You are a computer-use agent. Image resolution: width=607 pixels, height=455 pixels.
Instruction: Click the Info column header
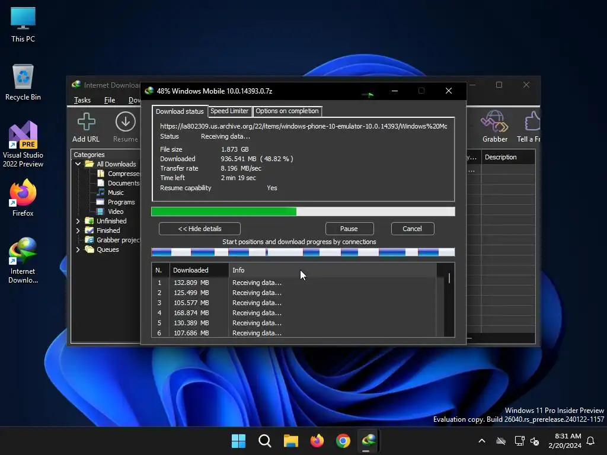pyautogui.click(x=333, y=270)
